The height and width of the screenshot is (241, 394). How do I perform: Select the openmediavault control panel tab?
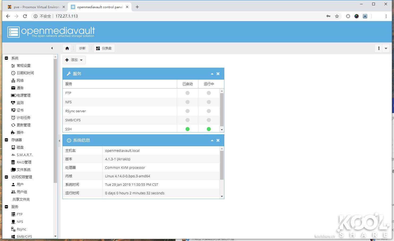100,7
